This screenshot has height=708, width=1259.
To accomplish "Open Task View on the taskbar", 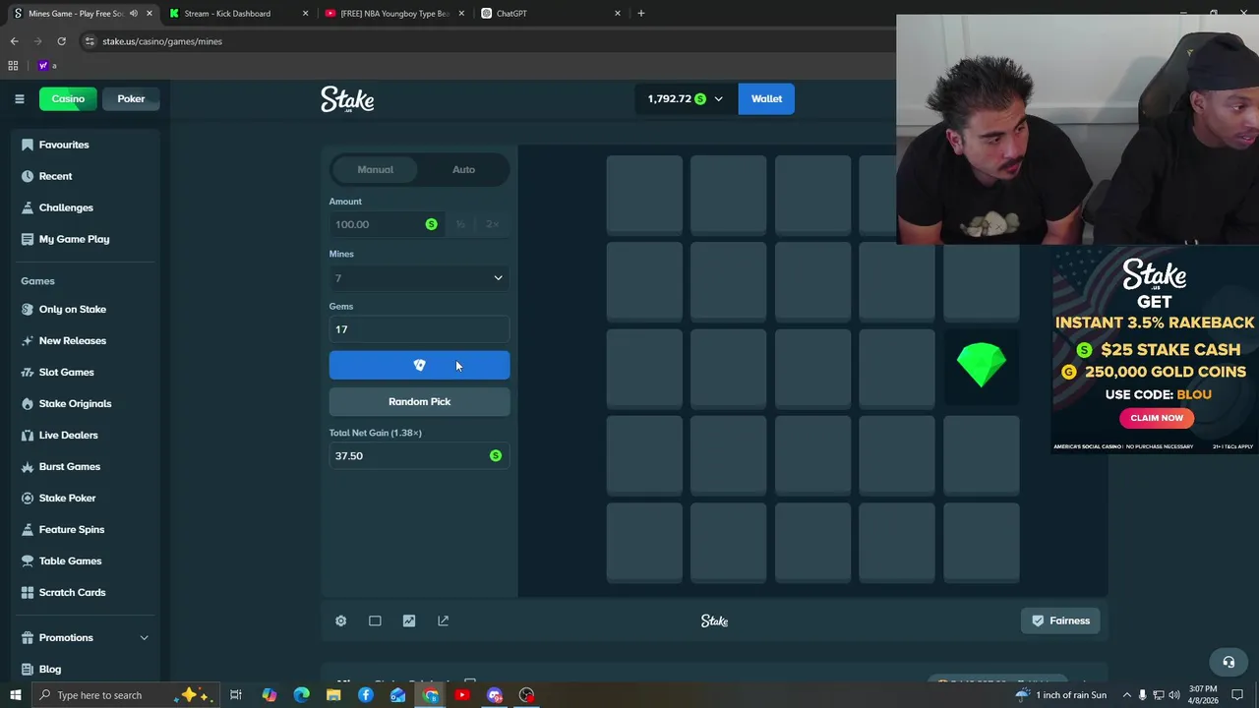I will [236, 695].
